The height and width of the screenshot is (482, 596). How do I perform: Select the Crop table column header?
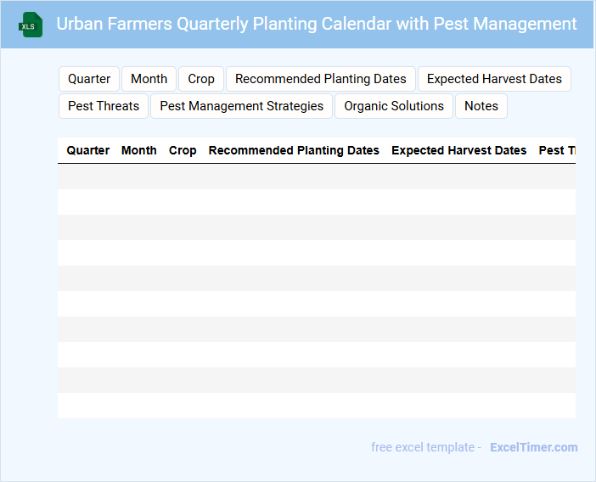tap(183, 150)
